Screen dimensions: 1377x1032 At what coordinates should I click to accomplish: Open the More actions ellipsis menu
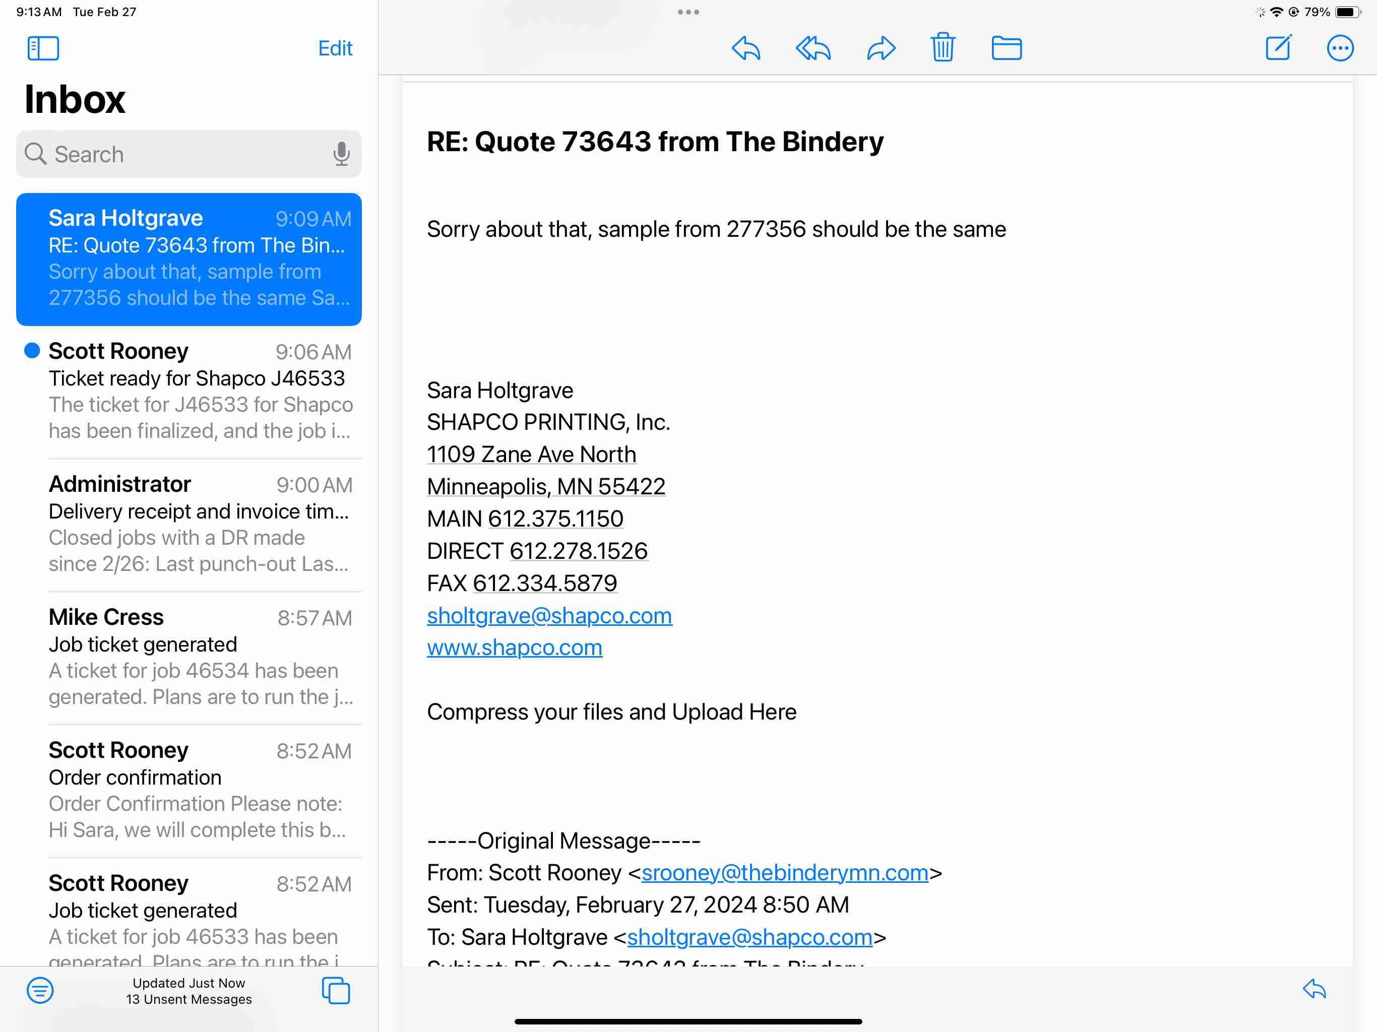click(1340, 48)
